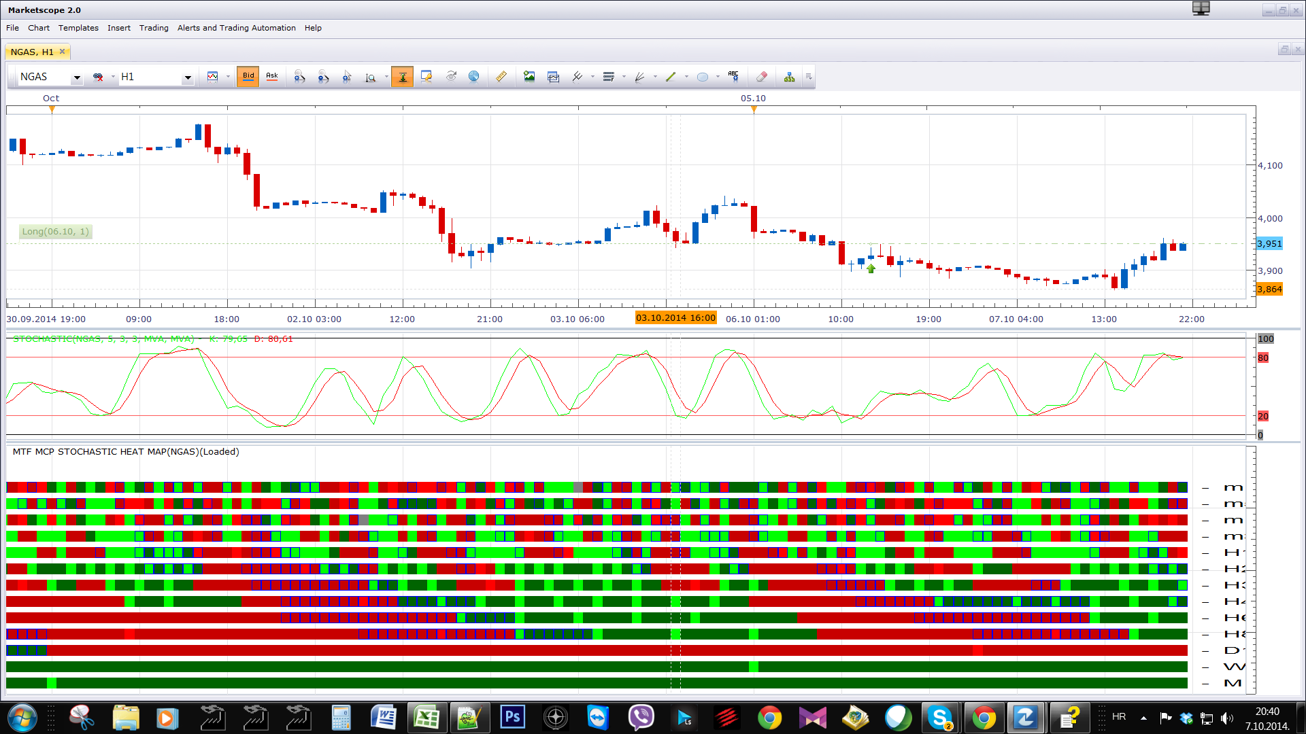
Task: Select the ellipse shape tool
Action: [703, 77]
